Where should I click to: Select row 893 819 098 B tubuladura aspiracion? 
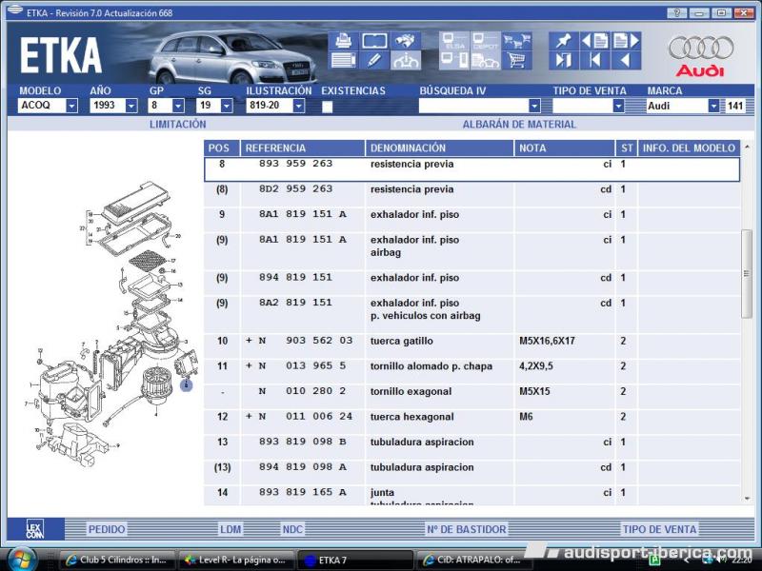[471, 446]
